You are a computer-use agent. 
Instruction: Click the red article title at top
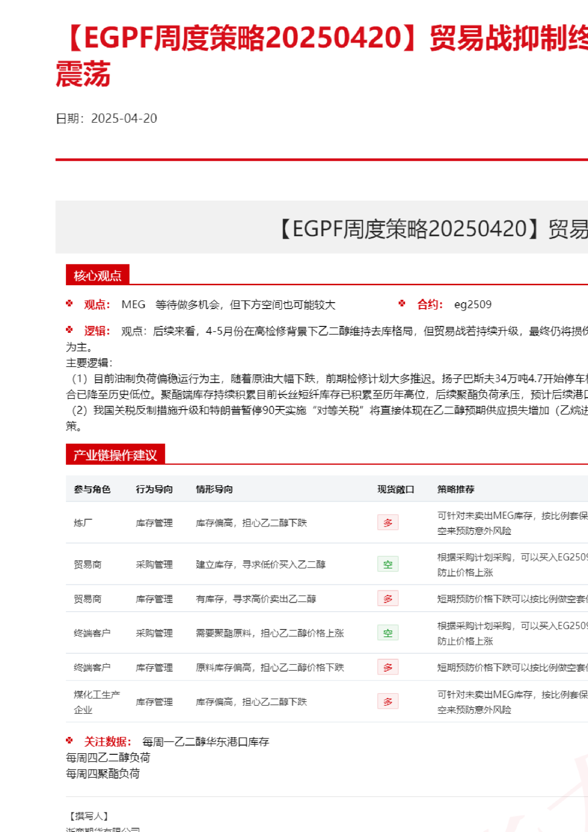322,40
